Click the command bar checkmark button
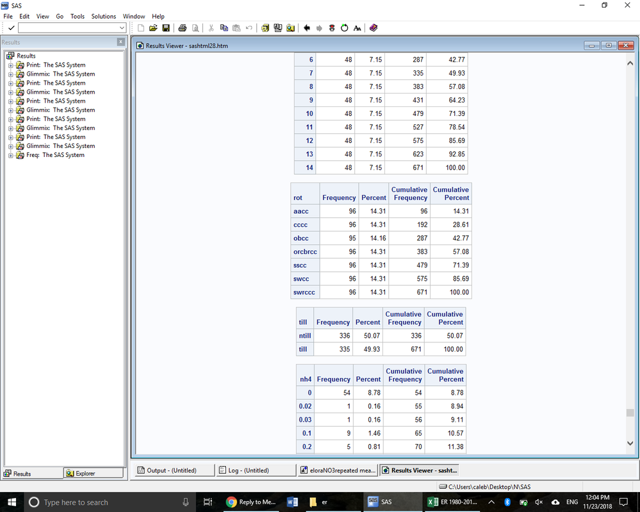 coord(12,28)
